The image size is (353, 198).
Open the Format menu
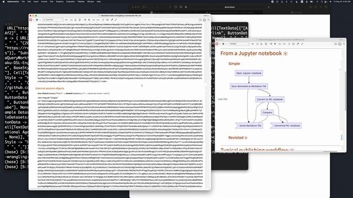(x=44, y=2)
